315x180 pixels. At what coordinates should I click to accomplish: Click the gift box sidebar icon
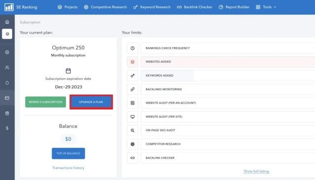[x=7, y=113]
